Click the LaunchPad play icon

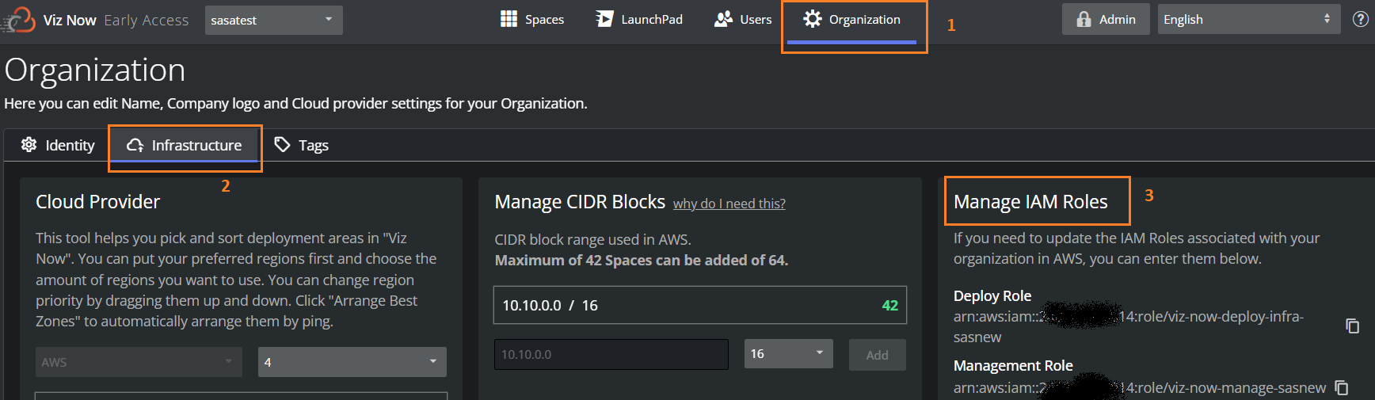(604, 19)
